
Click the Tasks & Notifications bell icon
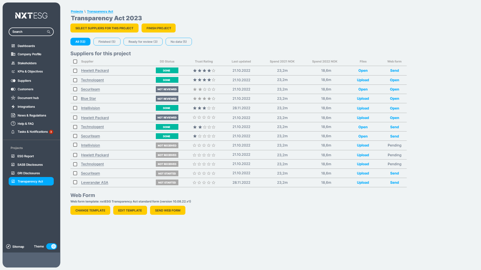coord(13,132)
